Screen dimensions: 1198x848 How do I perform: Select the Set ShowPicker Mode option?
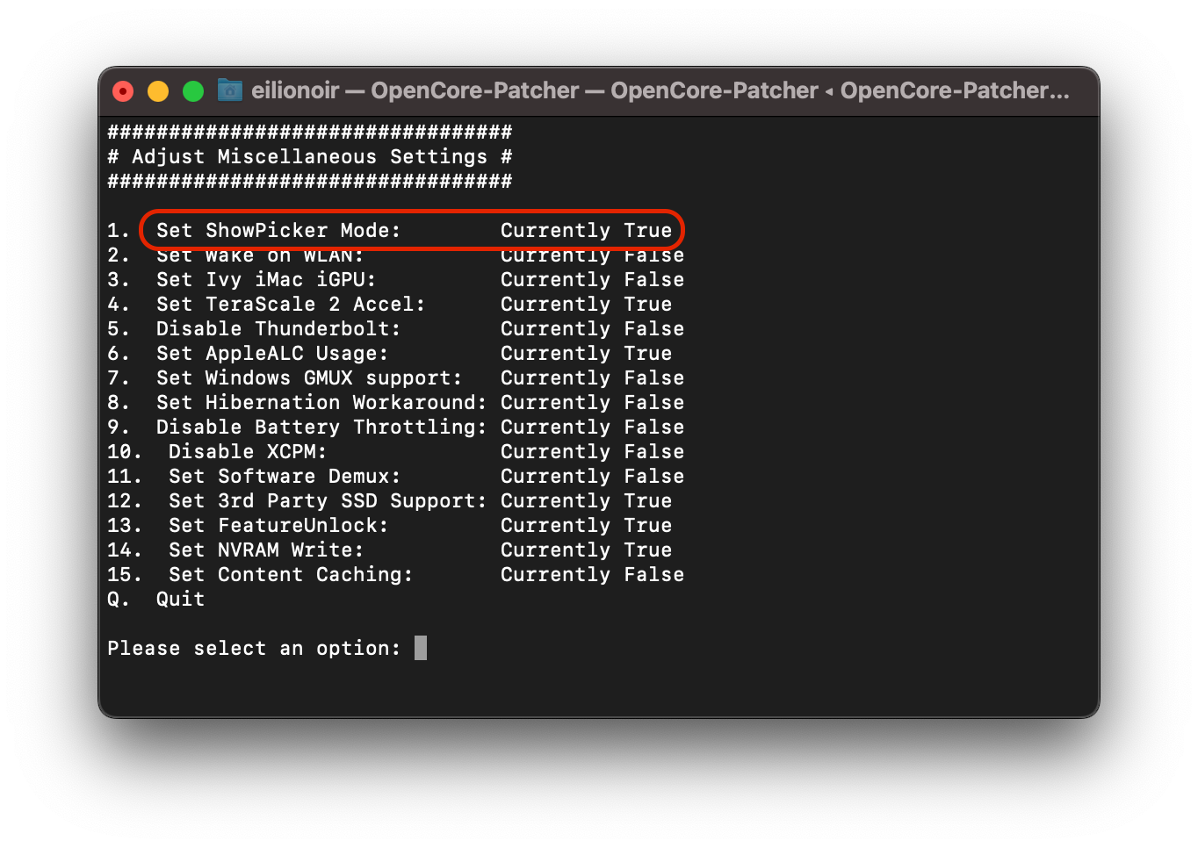coord(278,231)
